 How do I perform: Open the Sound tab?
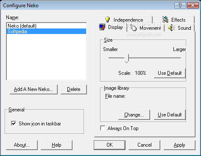[x=180, y=28]
